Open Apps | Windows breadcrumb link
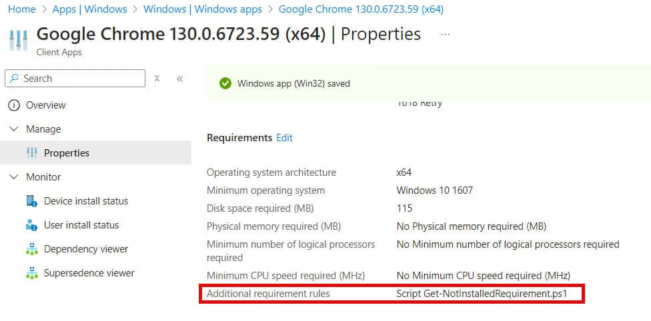The height and width of the screenshot is (321, 651). [x=89, y=9]
